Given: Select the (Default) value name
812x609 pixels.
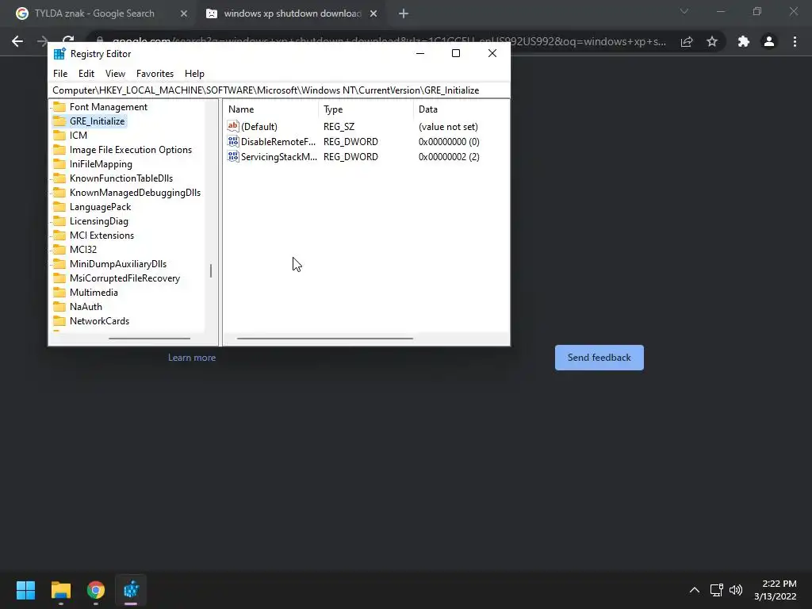Looking at the screenshot, I should pos(259,126).
